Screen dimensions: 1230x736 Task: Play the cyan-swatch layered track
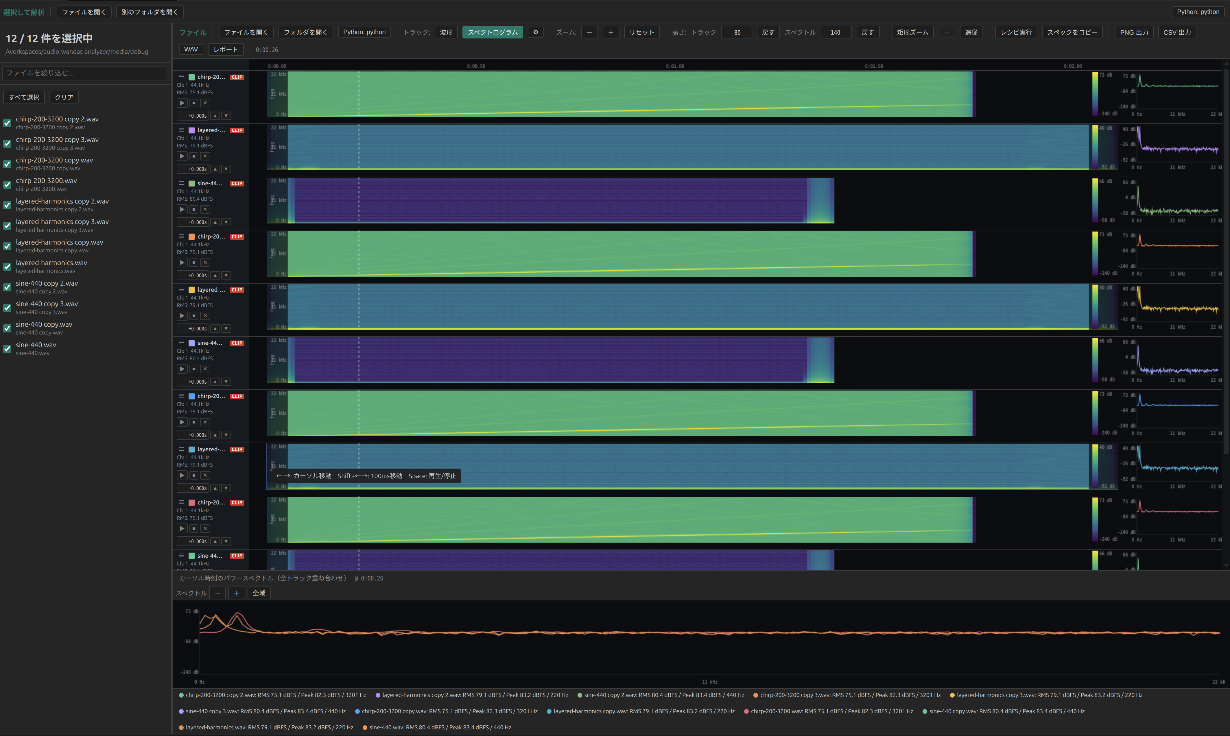(x=182, y=476)
